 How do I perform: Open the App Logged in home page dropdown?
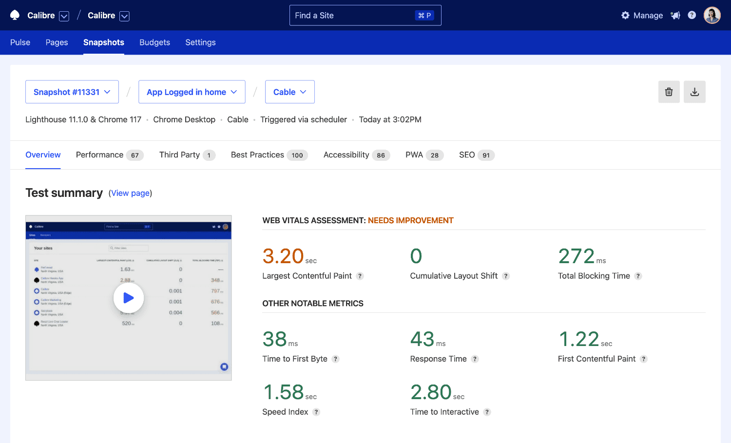tap(192, 92)
